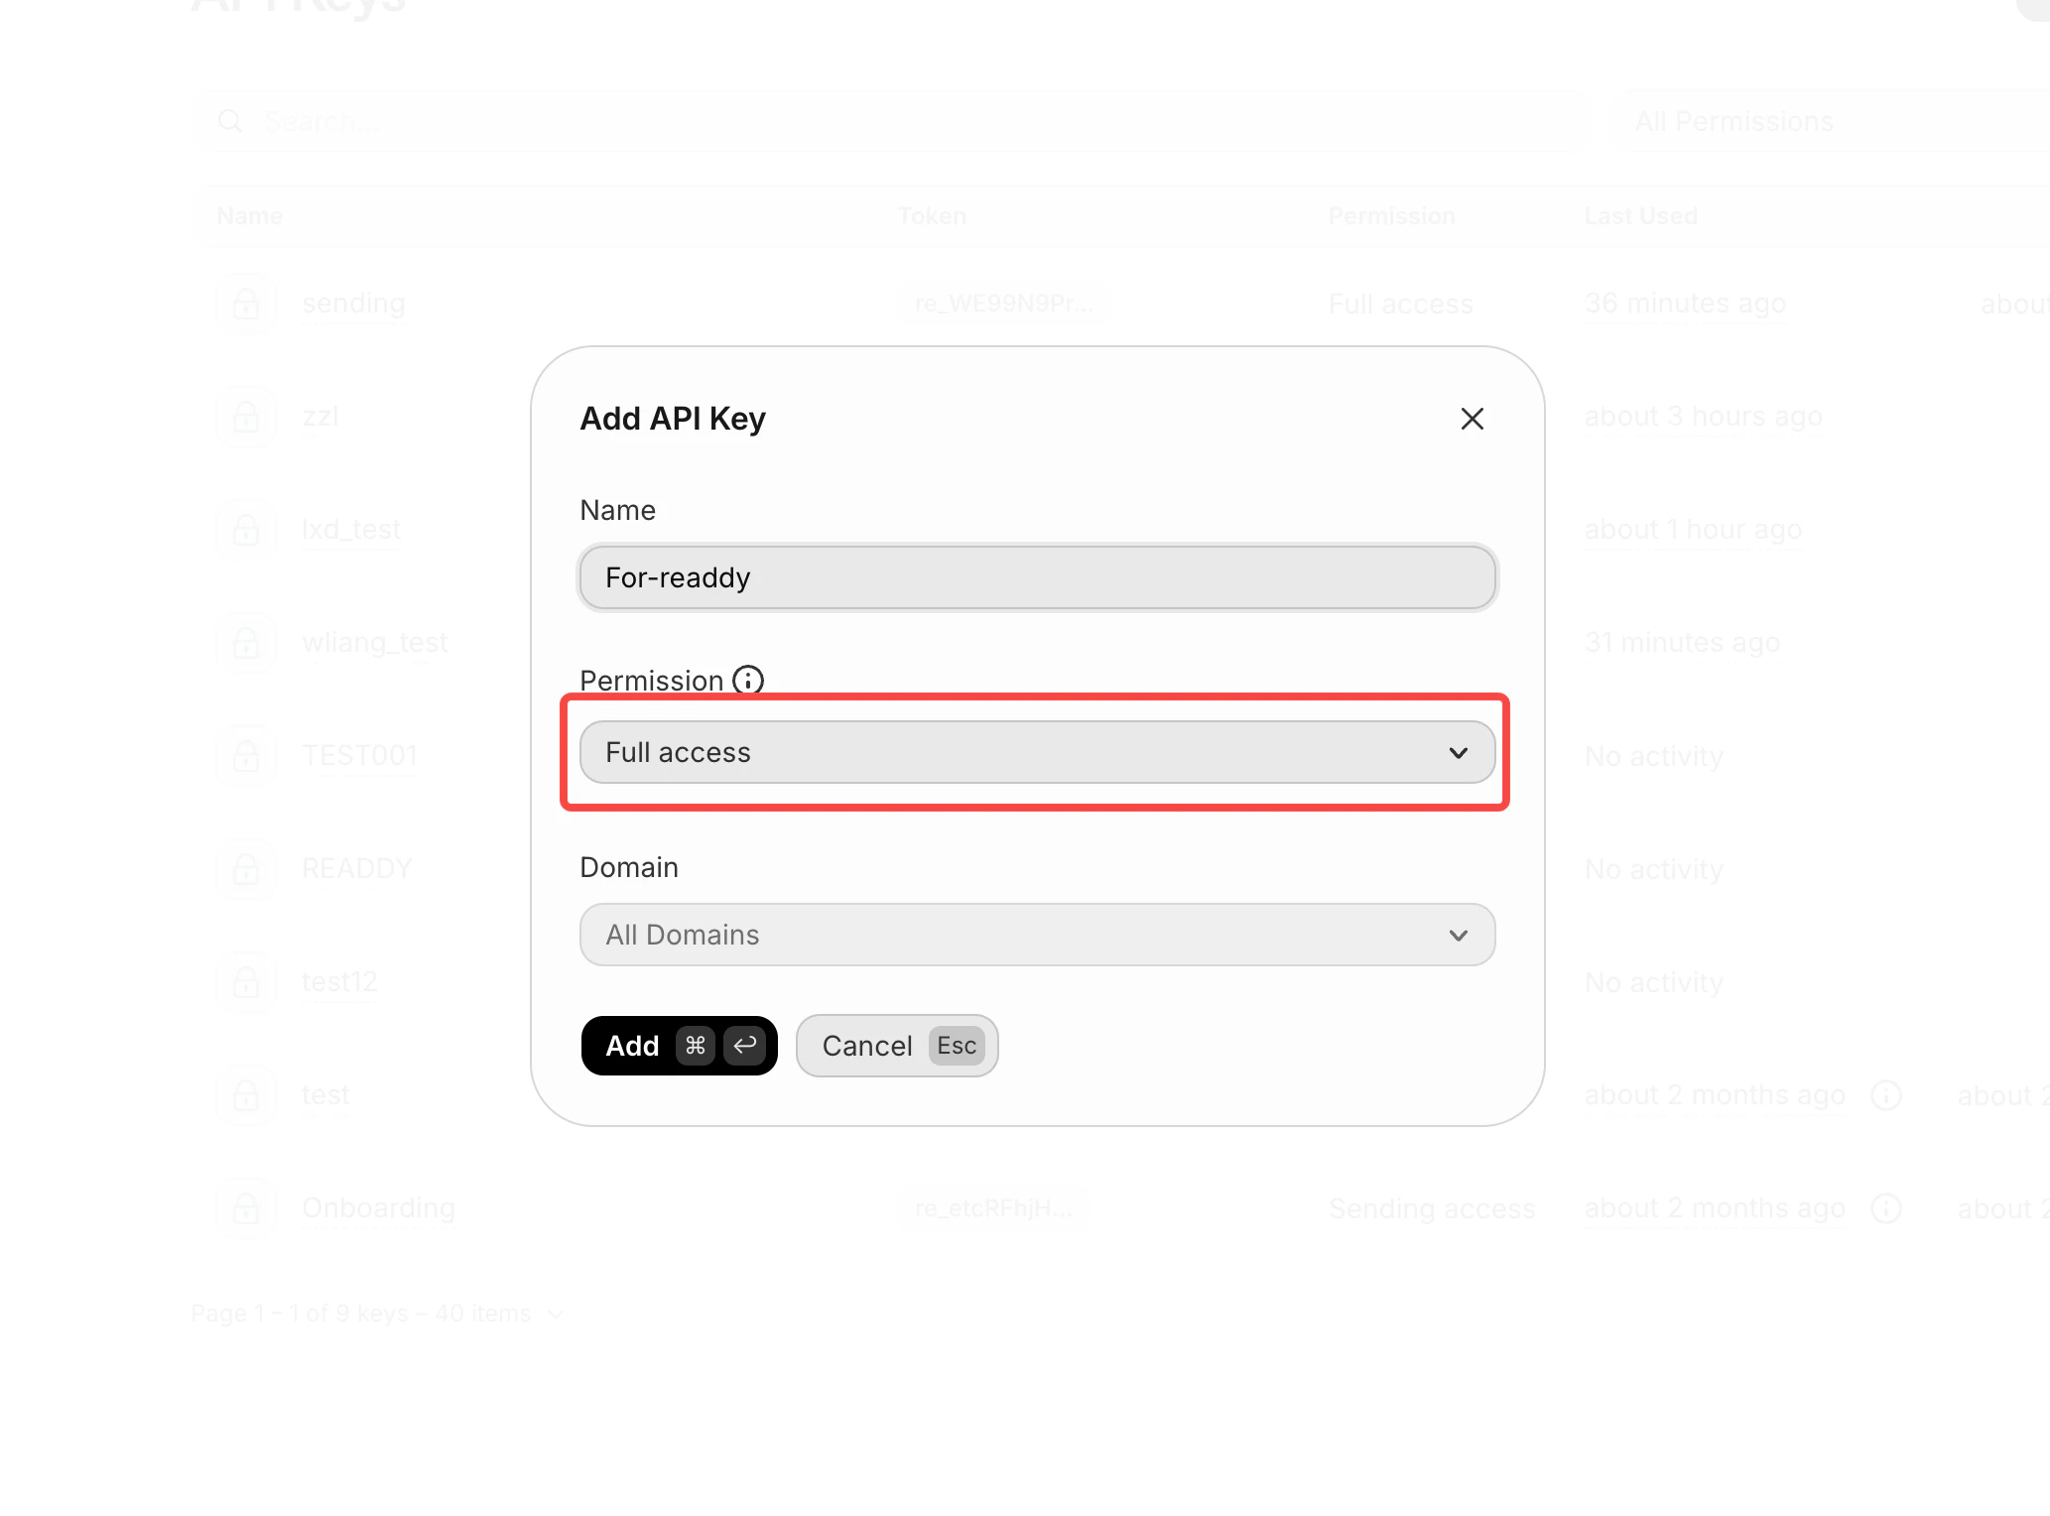Open the All Domains dropdown
This screenshot has width=2050, height=1516.
click(x=1036, y=934)
